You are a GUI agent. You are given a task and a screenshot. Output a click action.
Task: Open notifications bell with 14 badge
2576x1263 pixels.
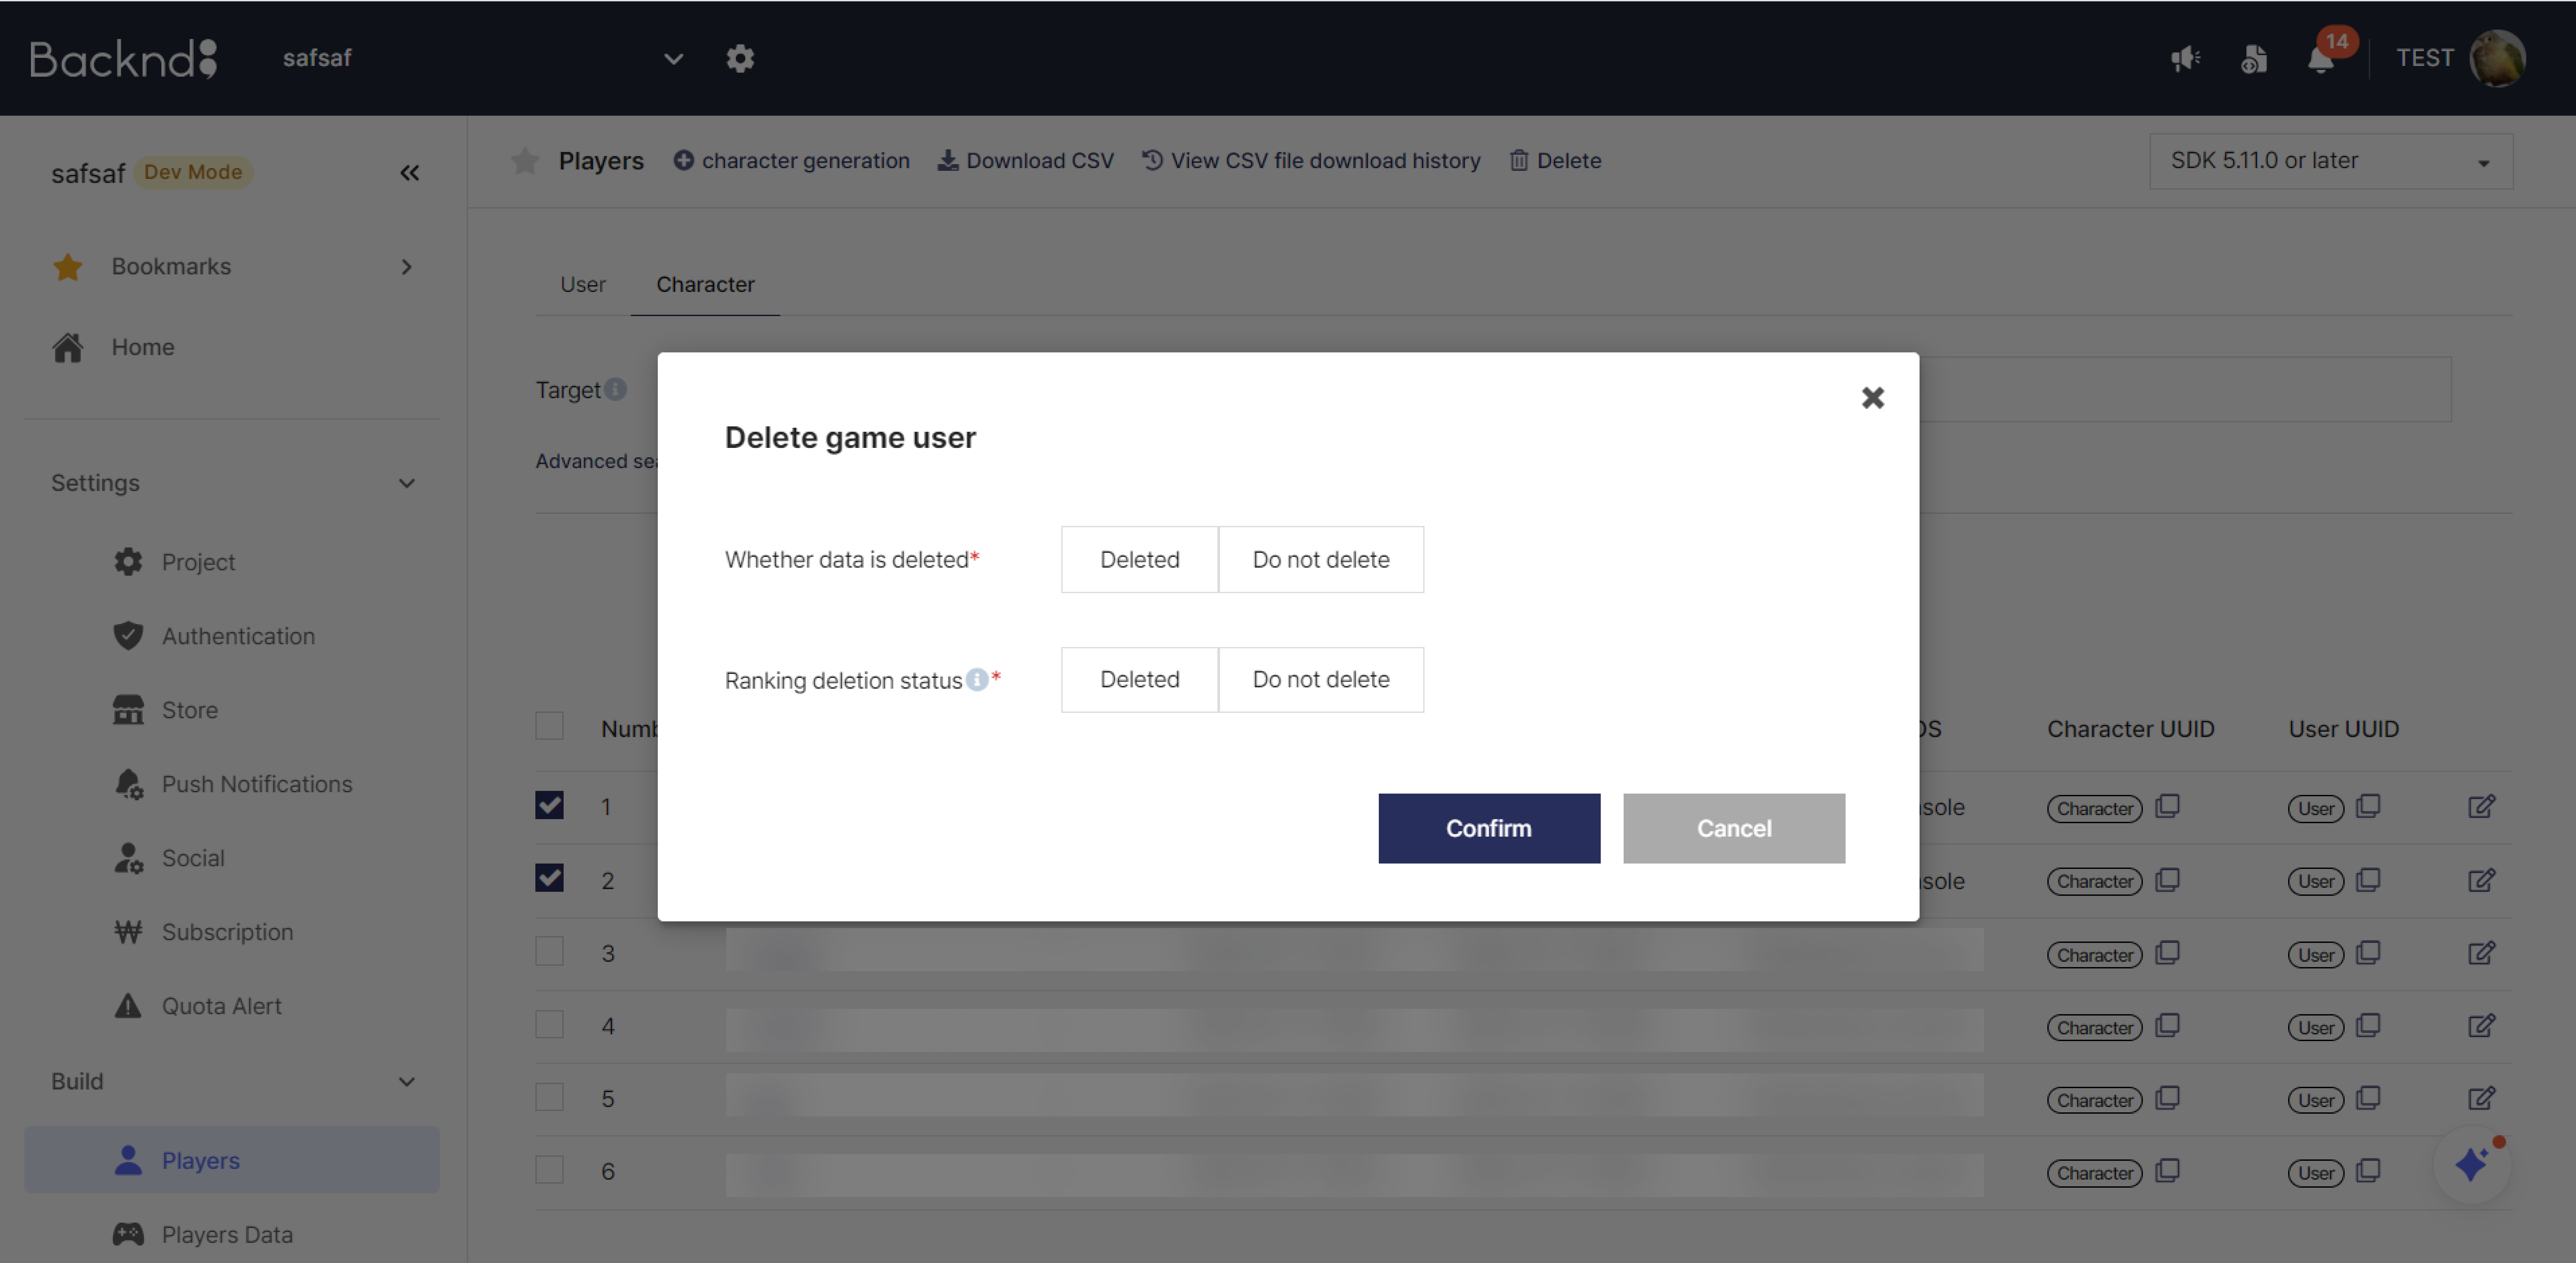(x=2321, y=59)
